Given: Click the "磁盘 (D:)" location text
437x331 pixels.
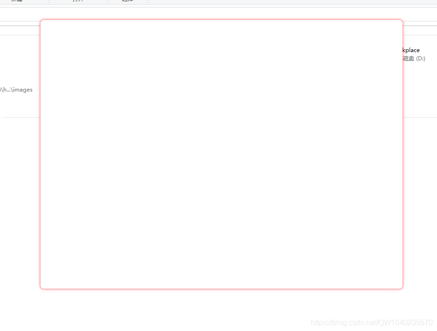Looking at the screenshot, I should click(414, 59).
